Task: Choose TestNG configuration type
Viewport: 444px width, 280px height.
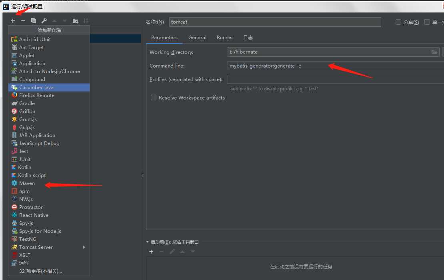Action: pos(49,239)
